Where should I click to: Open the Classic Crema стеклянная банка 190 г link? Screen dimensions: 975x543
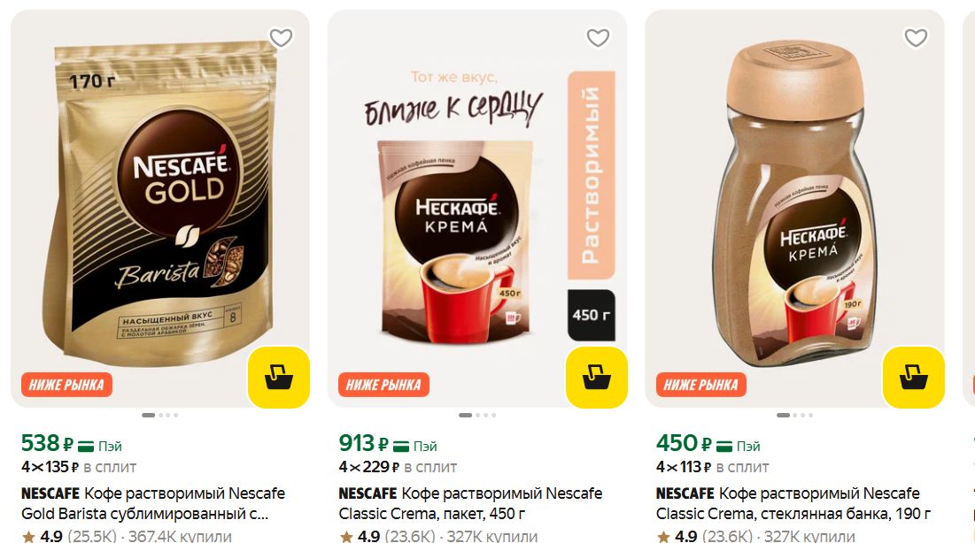tap(793, 503)
